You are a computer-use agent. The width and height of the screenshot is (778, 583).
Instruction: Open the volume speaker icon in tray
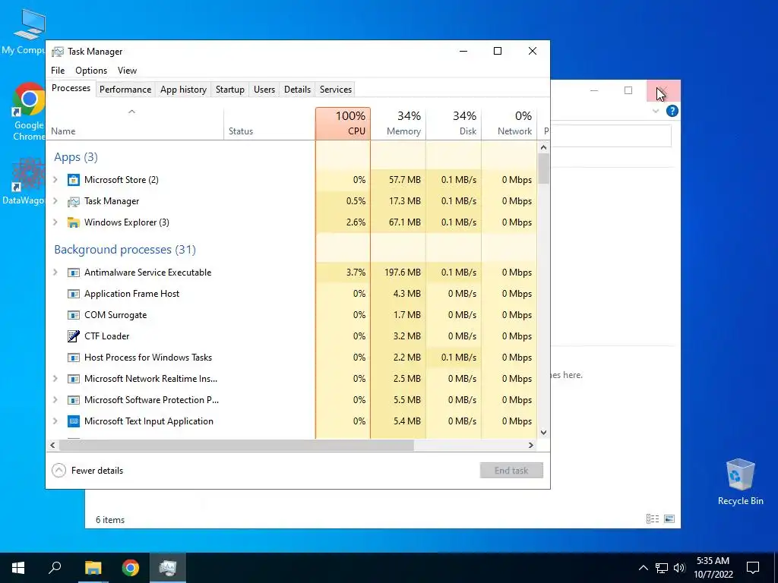click(679, 568)
